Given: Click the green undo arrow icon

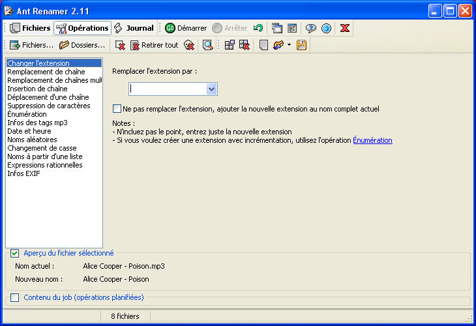Looking at the screenshot, I should pyautogui.click(x=259, y=28).
